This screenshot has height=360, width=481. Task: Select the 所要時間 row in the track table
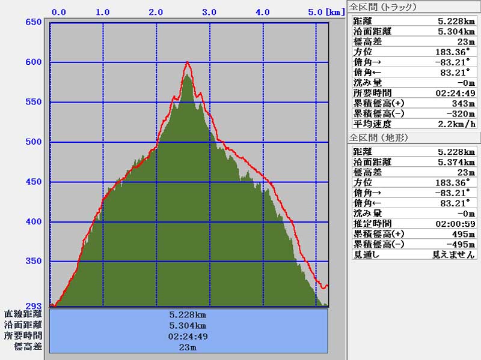[x=414, y=93]
